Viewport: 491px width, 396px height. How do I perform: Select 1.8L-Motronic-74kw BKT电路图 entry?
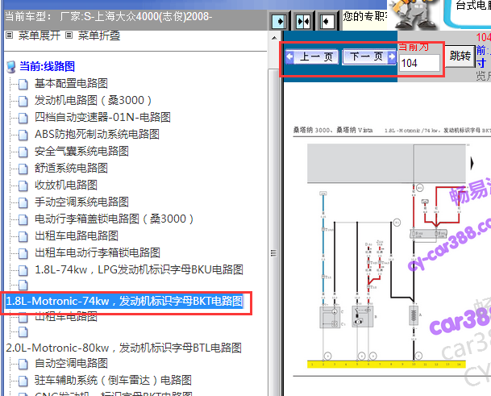point(124,301)
